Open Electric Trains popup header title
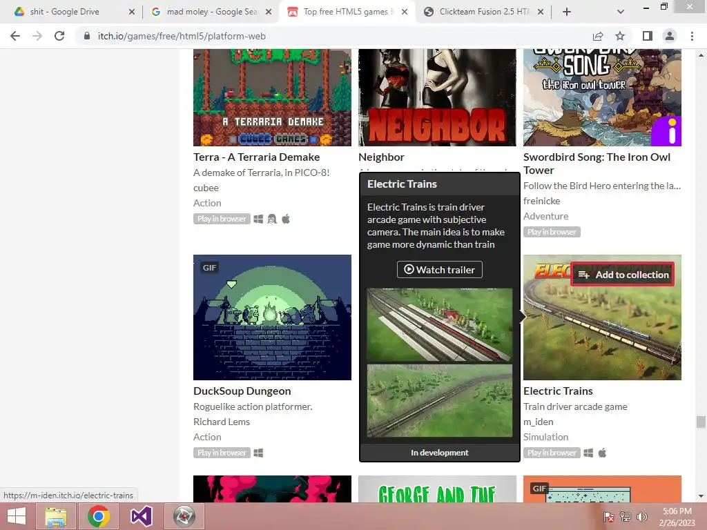 [403, 184]
